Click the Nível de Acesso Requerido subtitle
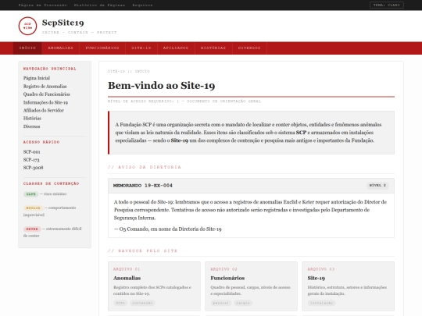Viewport: 422px width, 316px height. coord(184,101)
